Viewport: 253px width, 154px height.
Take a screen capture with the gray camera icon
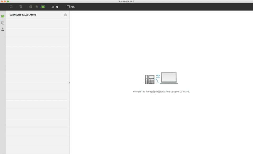65,15
